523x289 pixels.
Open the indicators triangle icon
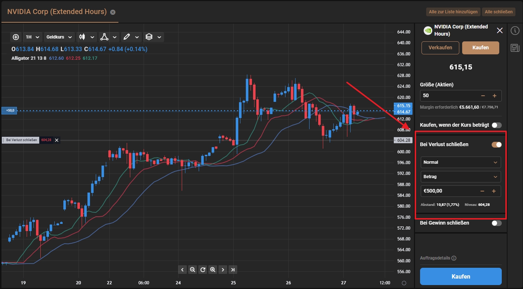[x=104, y=37]
